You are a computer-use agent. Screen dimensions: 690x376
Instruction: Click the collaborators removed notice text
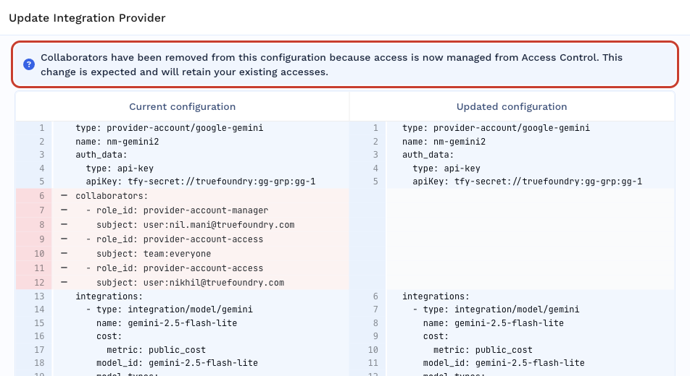[332, 64]
